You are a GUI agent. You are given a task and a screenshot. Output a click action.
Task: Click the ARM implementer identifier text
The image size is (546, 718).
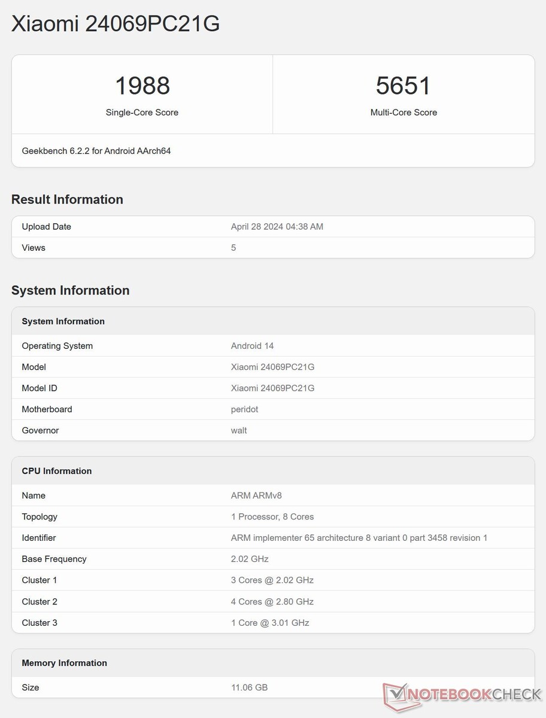tap(359, 538)
